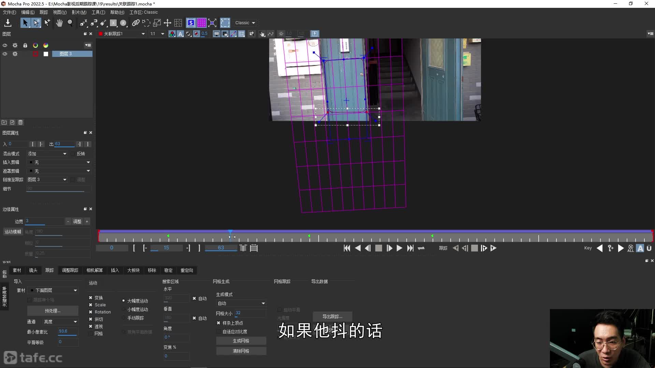Toggle the Show Planar Surface button

(191, 23)
